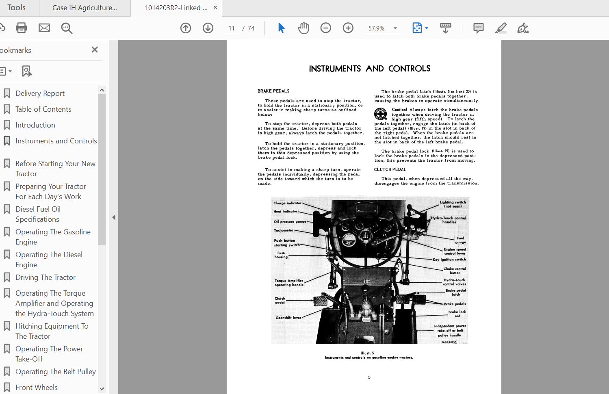This screenshot has width=609, height=394.
Task: Switch to the Hand panning tool
Action: point(303,28)
